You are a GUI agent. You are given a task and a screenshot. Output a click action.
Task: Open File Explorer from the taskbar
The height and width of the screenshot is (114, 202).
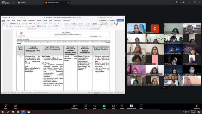tap(13, 112)
